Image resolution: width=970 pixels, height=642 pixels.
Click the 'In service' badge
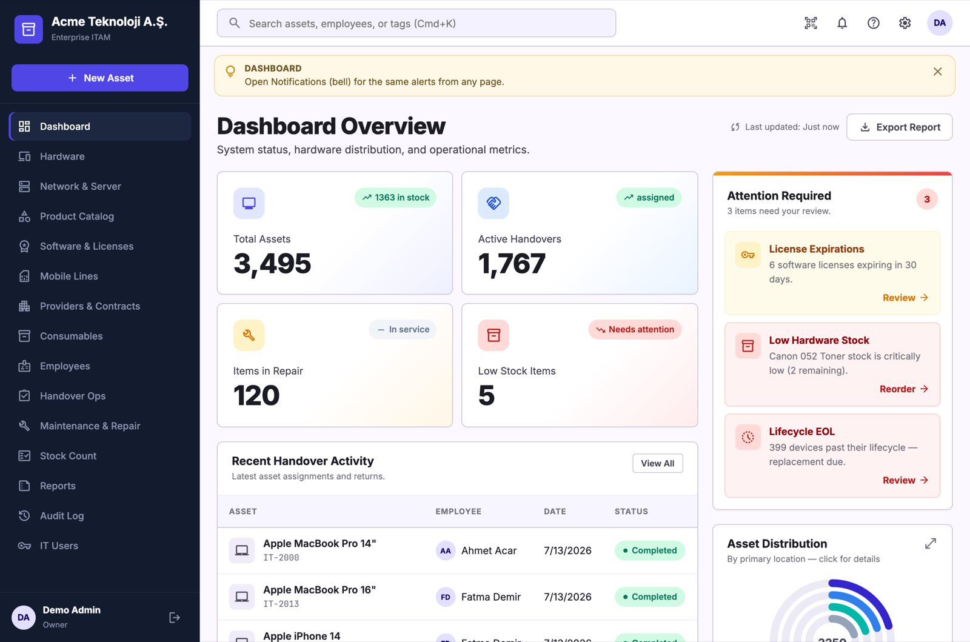tap(403, 330)
